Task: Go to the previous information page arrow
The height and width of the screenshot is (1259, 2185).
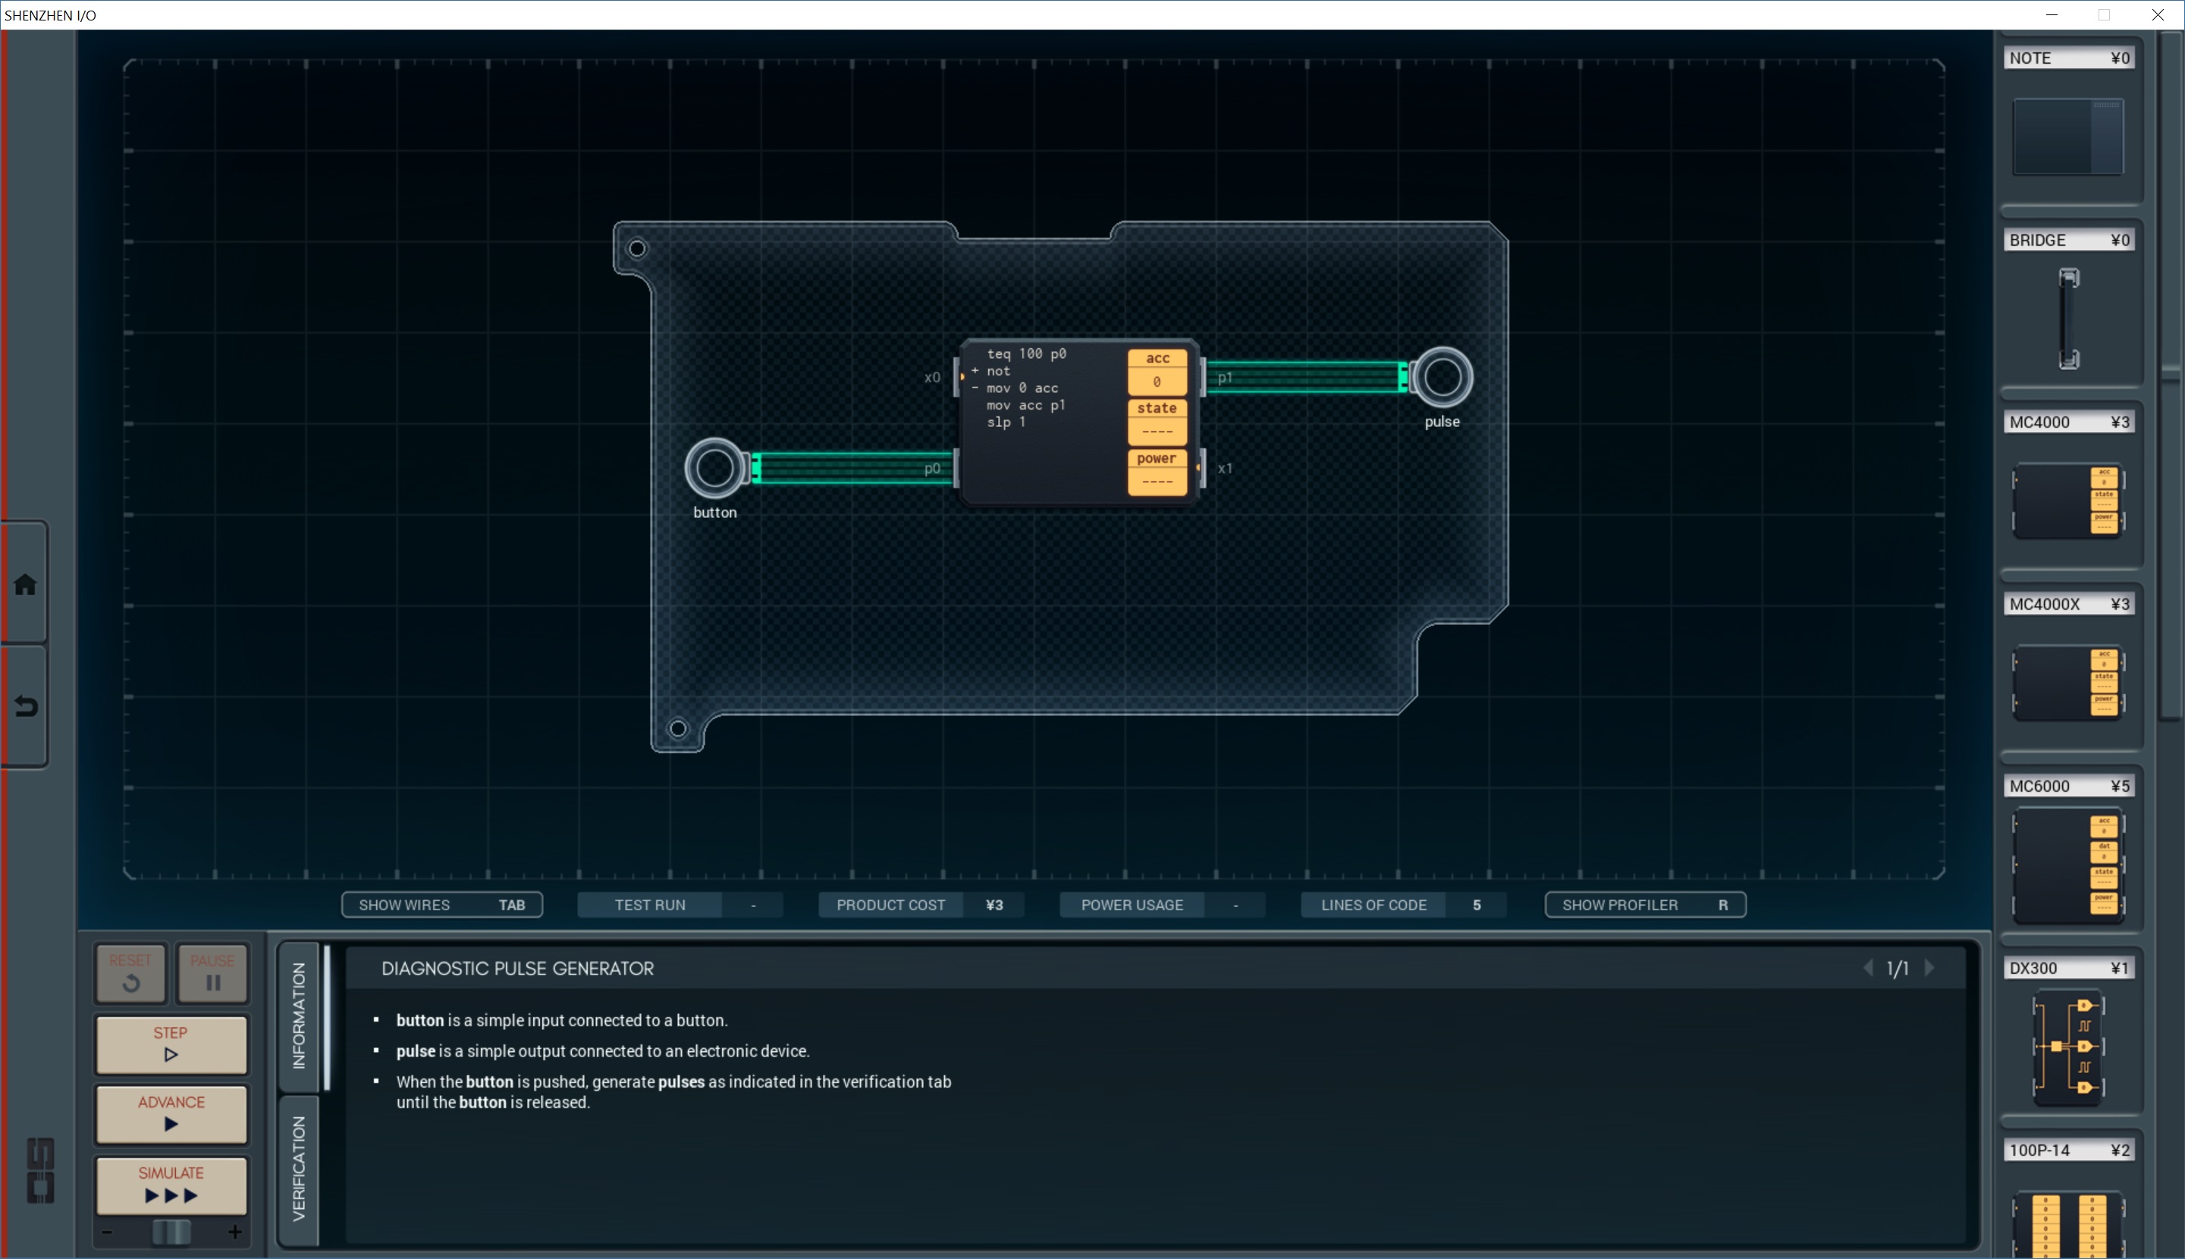Action: click(1868, 969)
